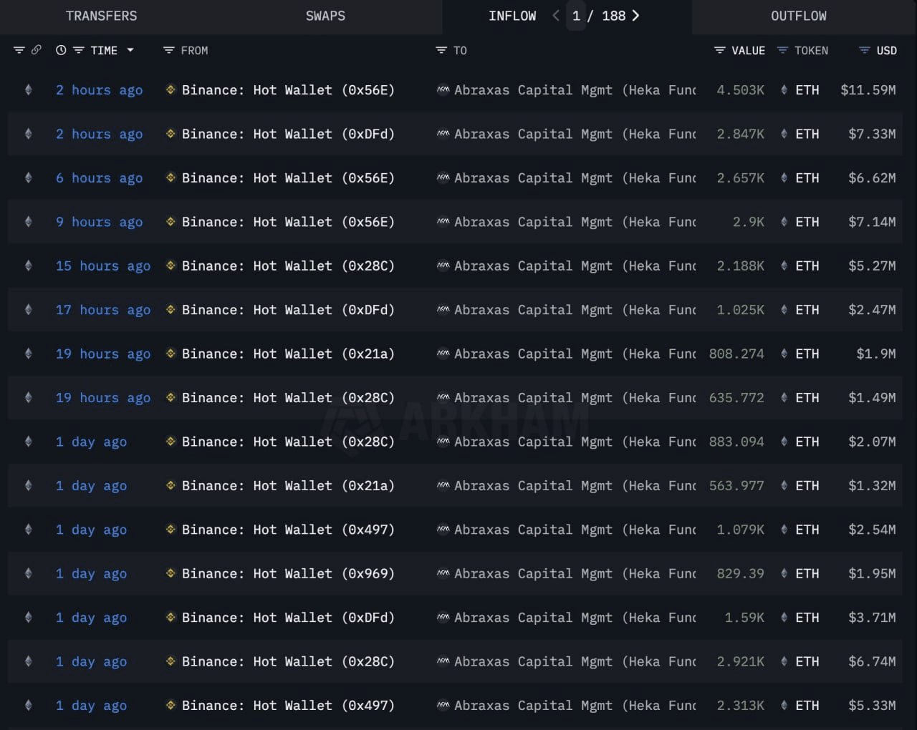This screenshot has height=730, width=917.
Task: Open Abraxas Capital Mgmt in $5.33M row
Action: pyautogui.click(x=575, y=706)
